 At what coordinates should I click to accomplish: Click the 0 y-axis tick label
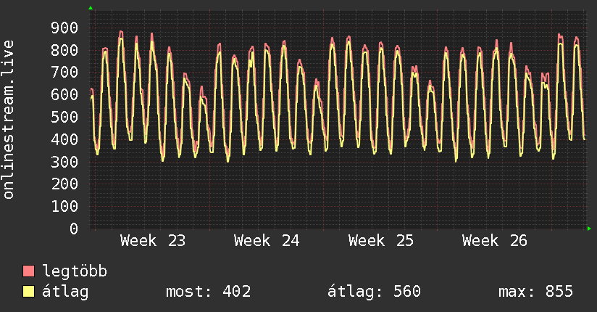74,229
